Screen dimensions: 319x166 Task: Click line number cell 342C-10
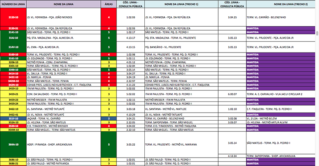coord(13,77)
